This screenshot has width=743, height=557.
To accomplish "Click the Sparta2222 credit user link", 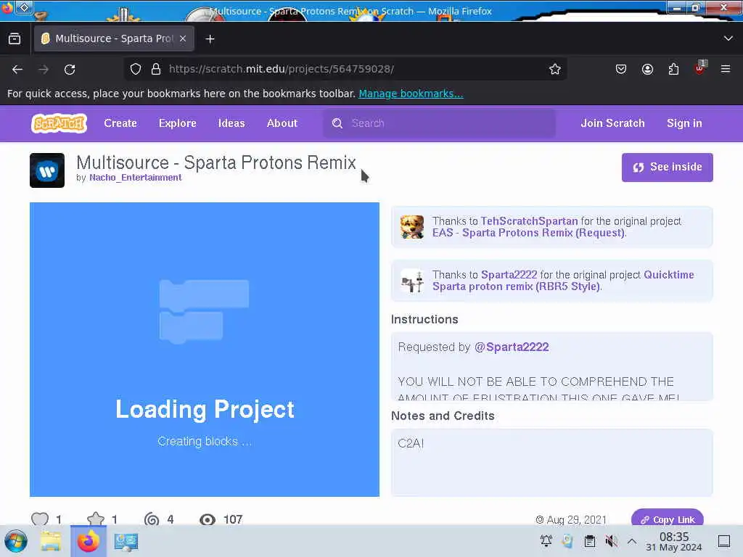I will coord(509,275).
